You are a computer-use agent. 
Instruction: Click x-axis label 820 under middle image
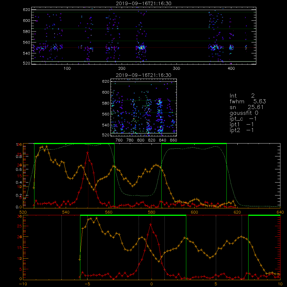pyautogui.click(x=152, y=140)
